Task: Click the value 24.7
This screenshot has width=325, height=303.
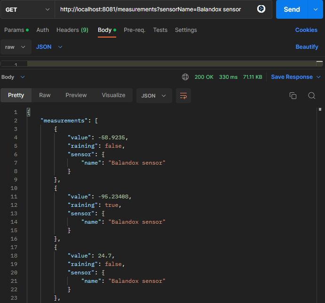Action: 105,256
